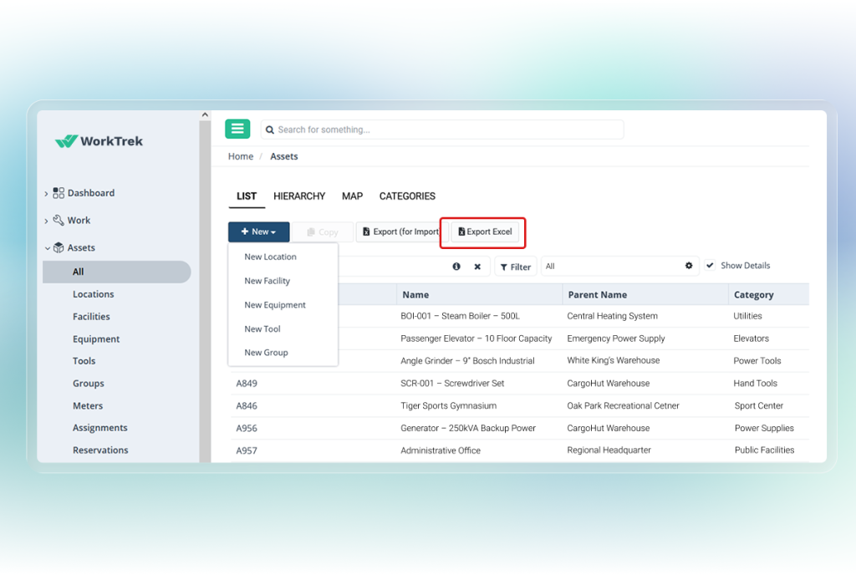Click the Work wrench icon in sidebar
This screenshot has height=575, width=856.
pos(59,221)
